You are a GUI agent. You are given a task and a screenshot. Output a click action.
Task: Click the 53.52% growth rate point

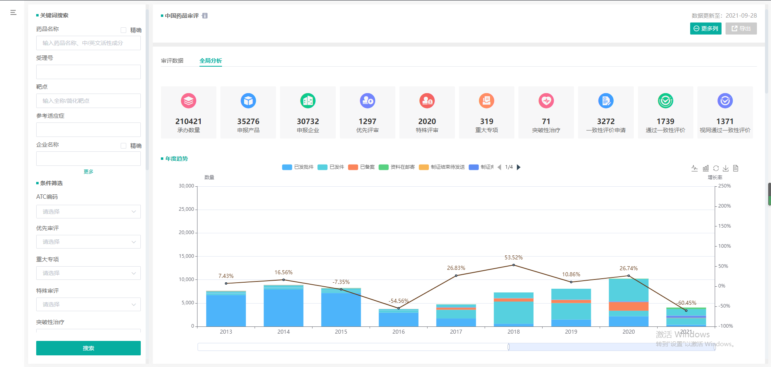coord(514,265)
